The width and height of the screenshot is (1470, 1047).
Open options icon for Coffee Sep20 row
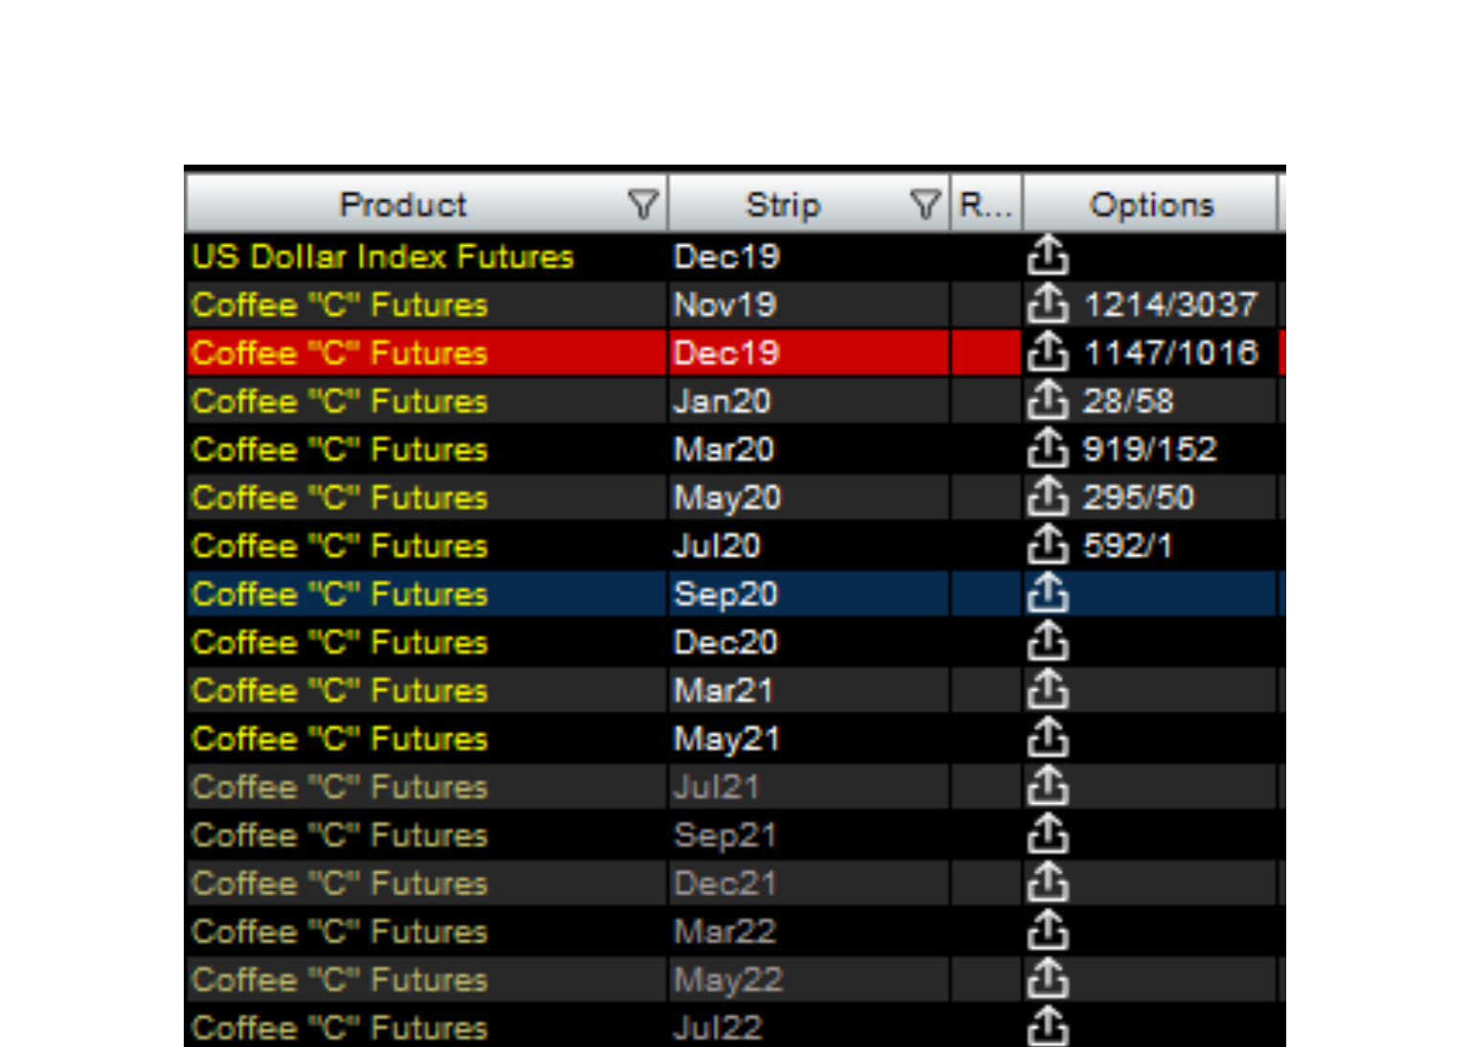(x=1048, y=593)
